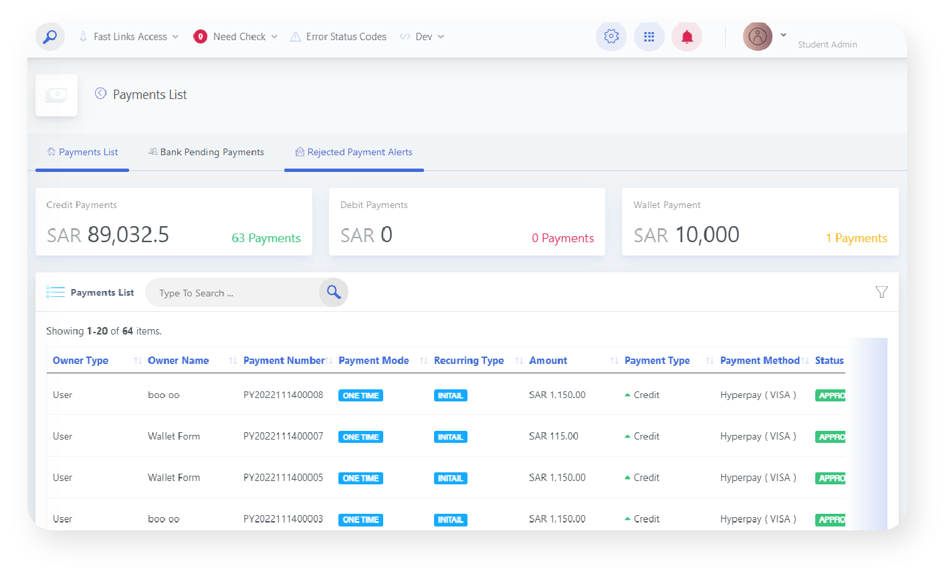The image size is (949, 576).
Task: Open Error Status Codes link
Action: tap(346, 37)
